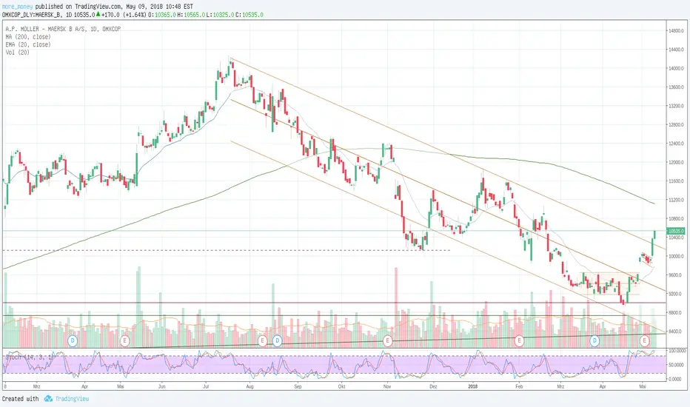Image resolution: width=690 pixels, height=407 pixels.
Task: Click the 0:10365.0 open value in header
Action: (162, 15)
